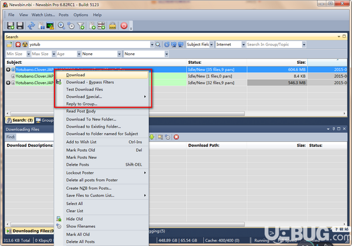Image resolution: width=352 pixels, height=246 pixels.
Task: Click the server stack add icon
Action: [101, 26]
